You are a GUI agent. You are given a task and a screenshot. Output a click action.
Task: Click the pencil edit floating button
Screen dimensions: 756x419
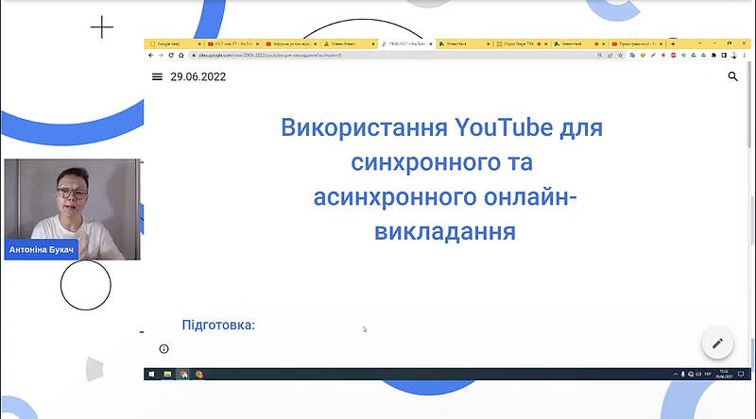click(717, 344)
